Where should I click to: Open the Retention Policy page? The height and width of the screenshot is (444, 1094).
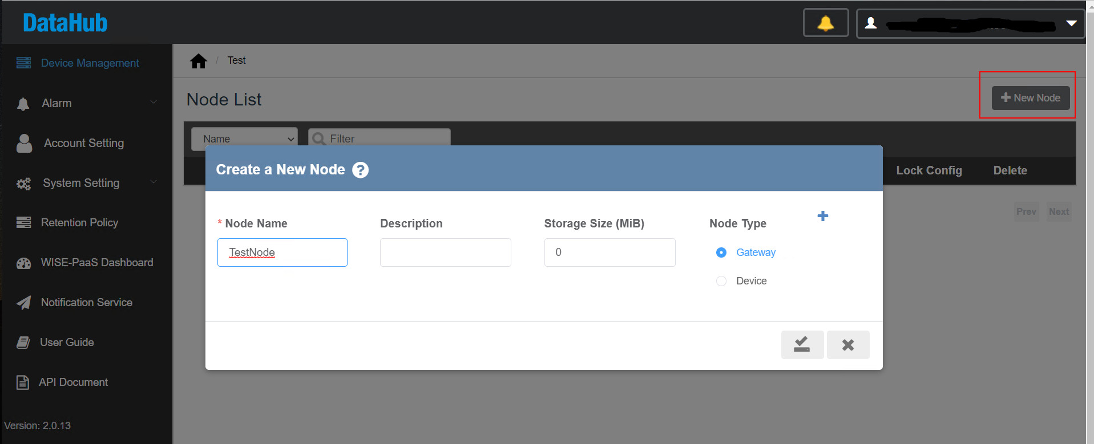pos(79,223)
